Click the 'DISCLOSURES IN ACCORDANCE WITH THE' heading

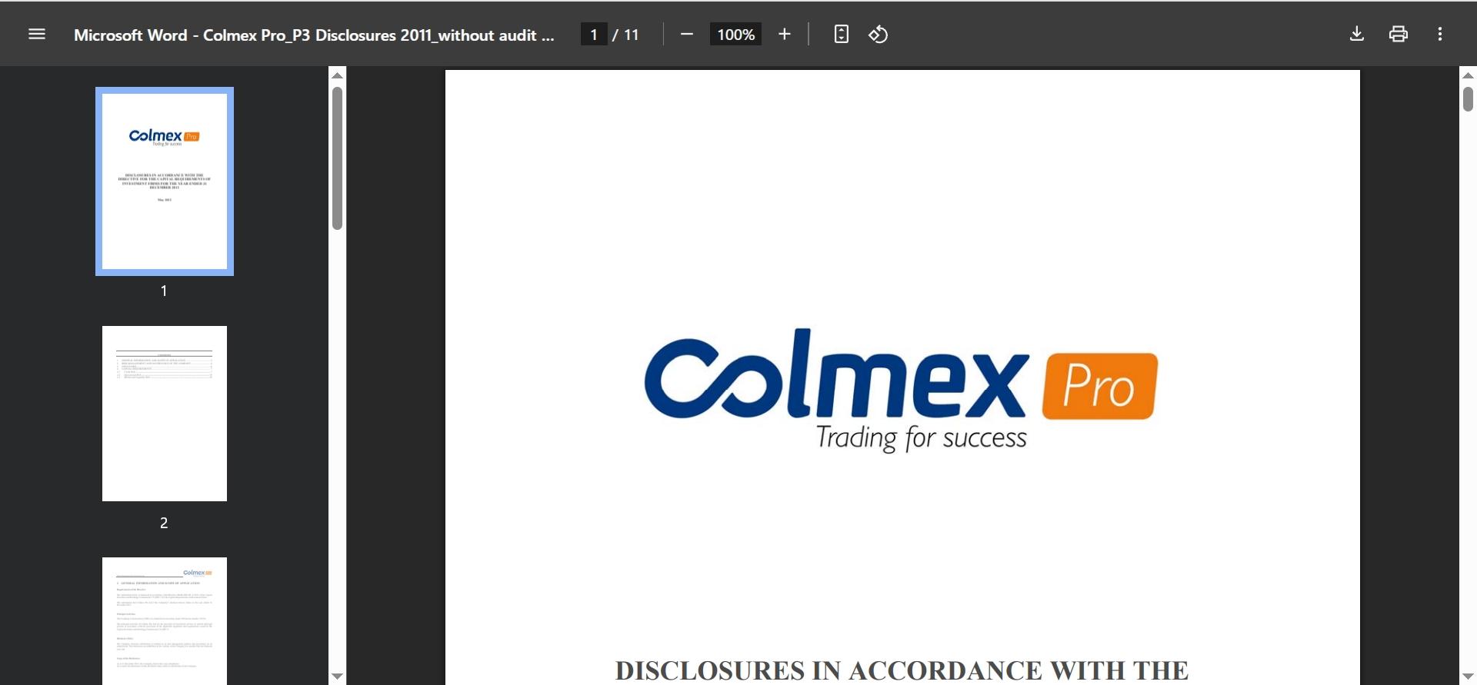click(x=902, y=670)
